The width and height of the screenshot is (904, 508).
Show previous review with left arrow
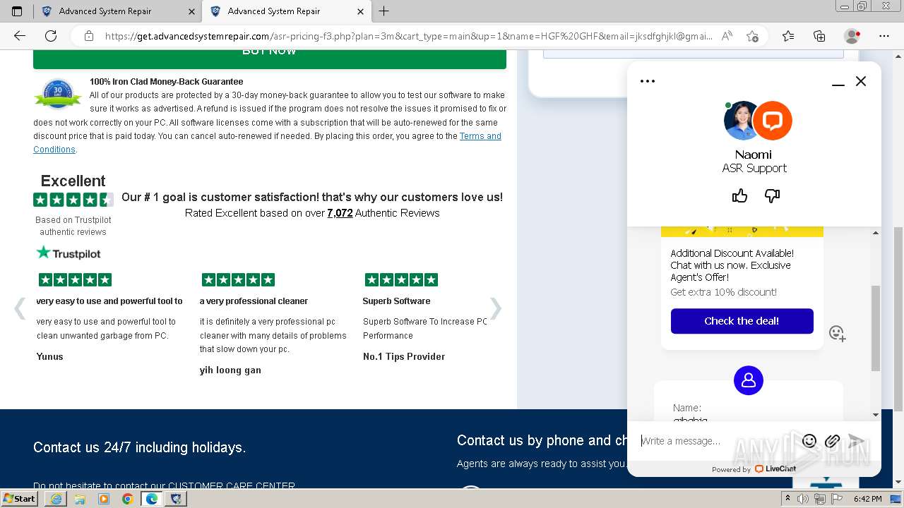[20, 308]
